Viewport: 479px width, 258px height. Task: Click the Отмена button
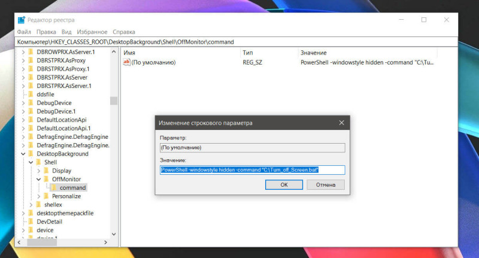326,185
